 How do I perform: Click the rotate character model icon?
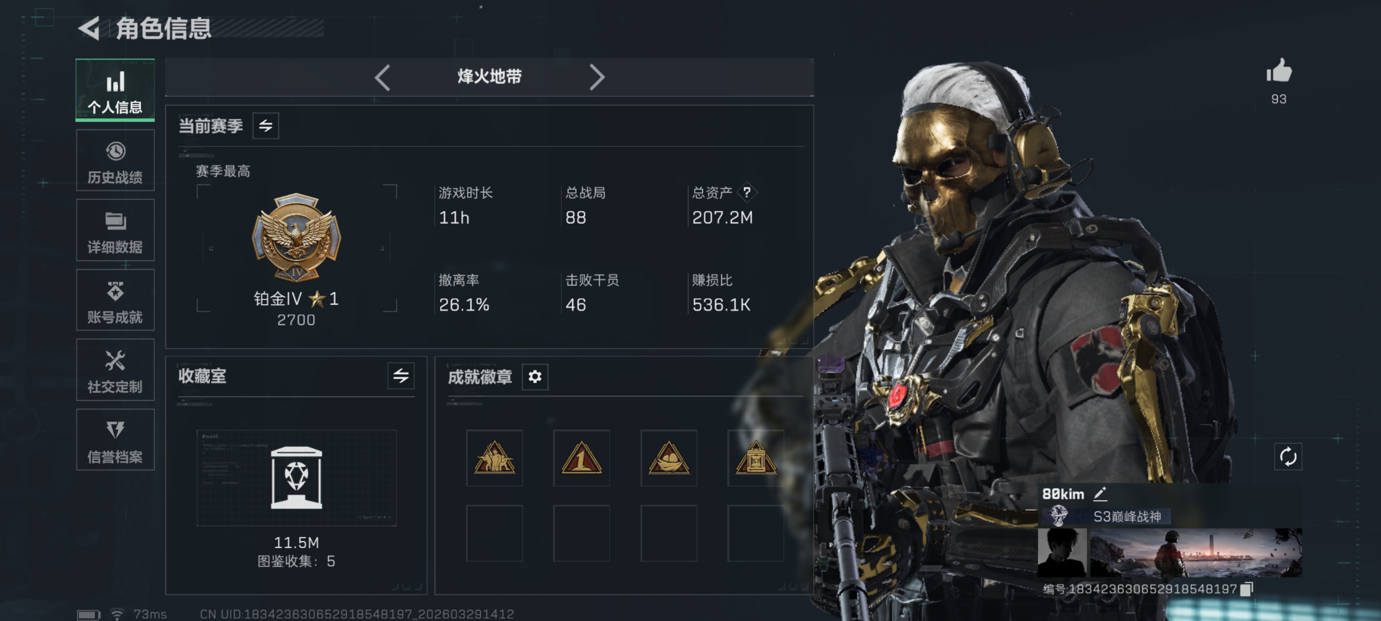coord(1288,457)
